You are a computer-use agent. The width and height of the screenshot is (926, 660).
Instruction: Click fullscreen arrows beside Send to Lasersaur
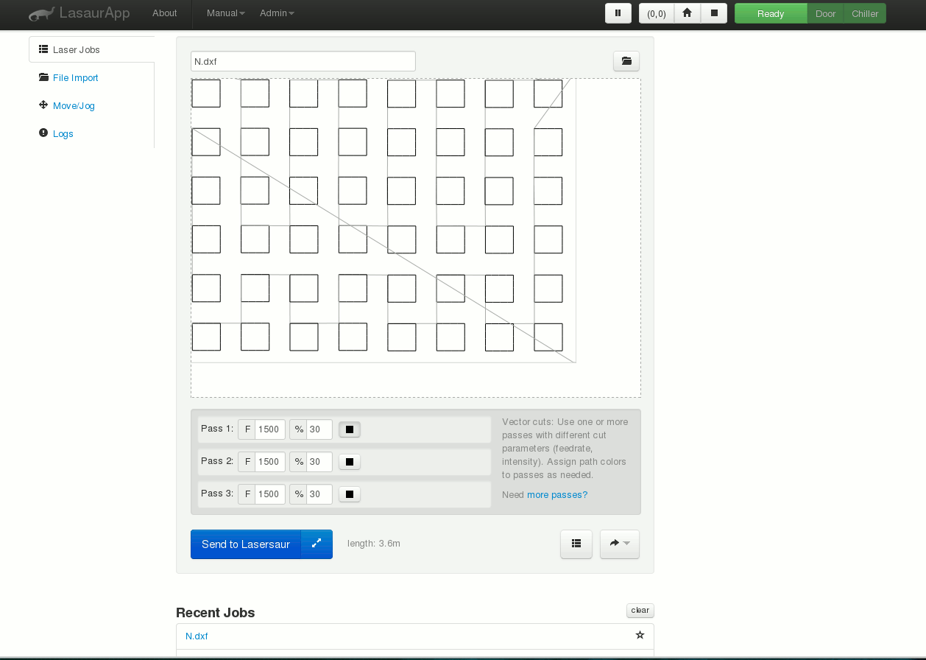[x=317, y=544]
